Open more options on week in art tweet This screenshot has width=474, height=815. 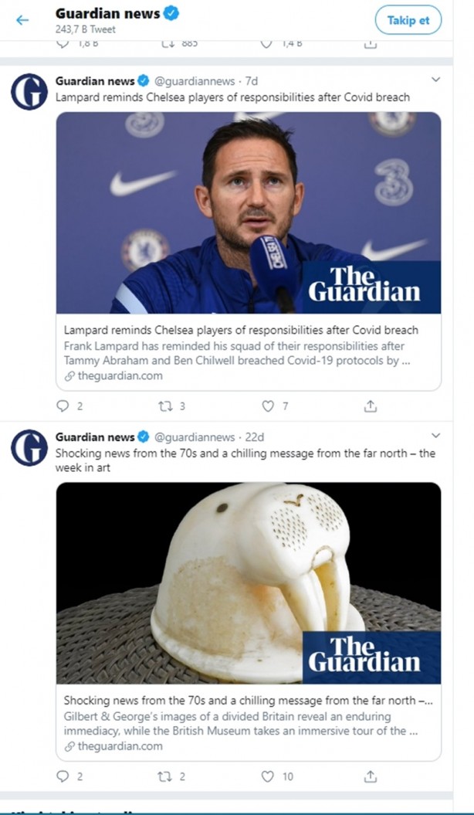point(435,435)
